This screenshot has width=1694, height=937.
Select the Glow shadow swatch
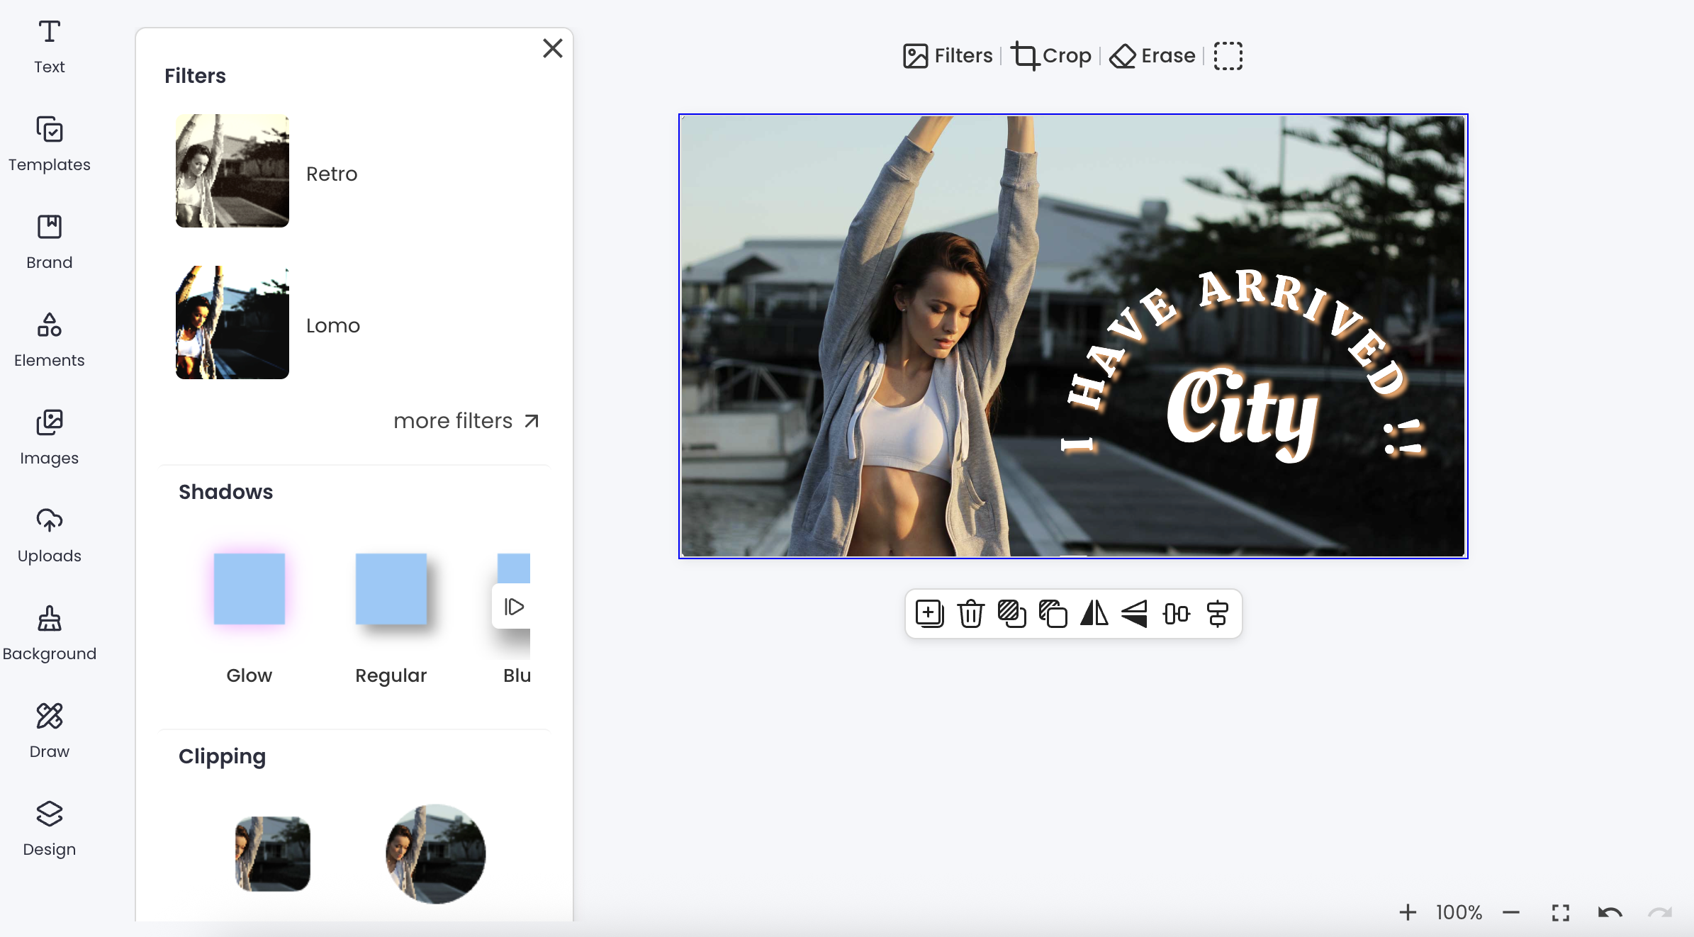pos(249,589)
